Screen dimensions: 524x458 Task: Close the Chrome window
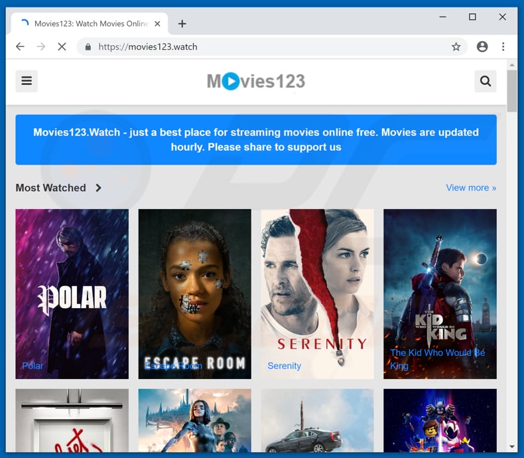pyautogui.click(x=502, y=17)
